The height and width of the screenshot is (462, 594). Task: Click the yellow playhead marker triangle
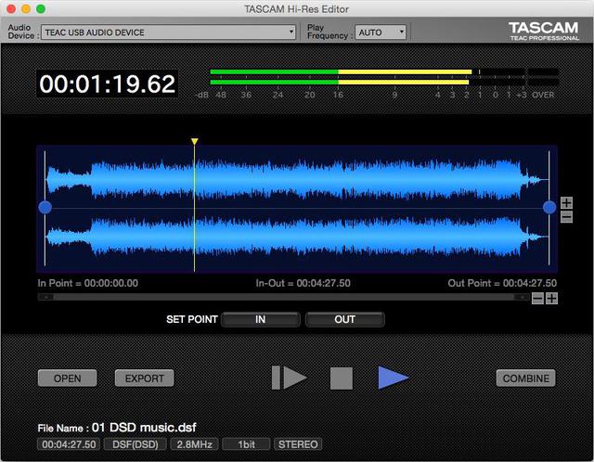tap(194, 142)
